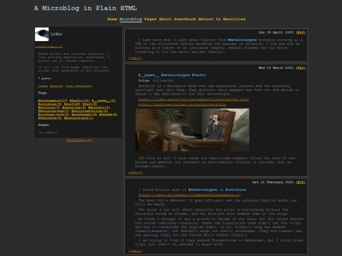Click the 'Sat 11 February 2023' date
This screenshot has height=256, width=342.
point(273,182)
